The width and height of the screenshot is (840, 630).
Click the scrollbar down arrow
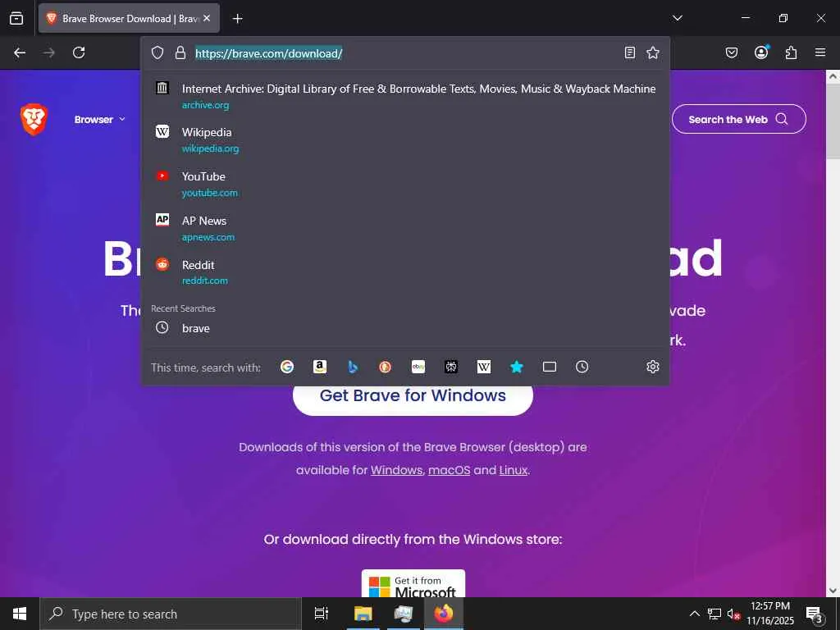pyautogui.click(x=833, y=591)
